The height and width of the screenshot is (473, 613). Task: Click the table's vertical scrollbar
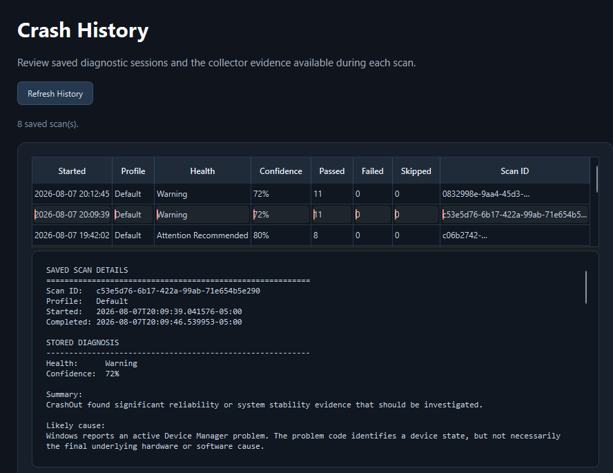click(596, 180)
